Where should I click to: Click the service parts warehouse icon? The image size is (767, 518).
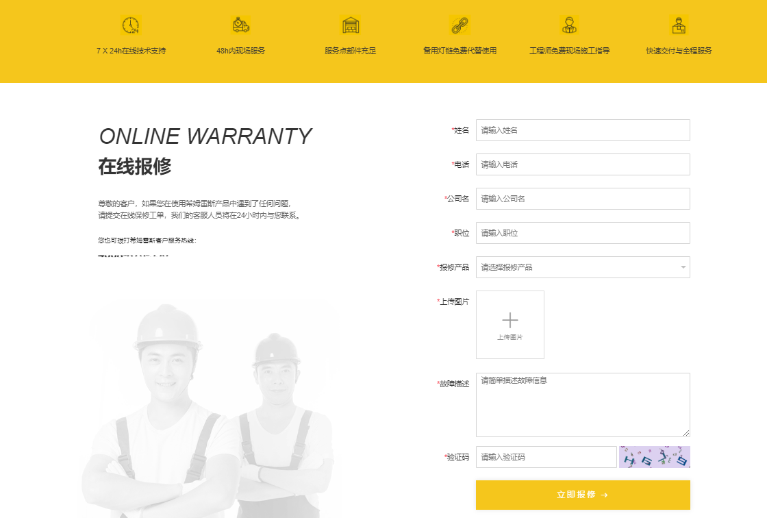point(350,25)
